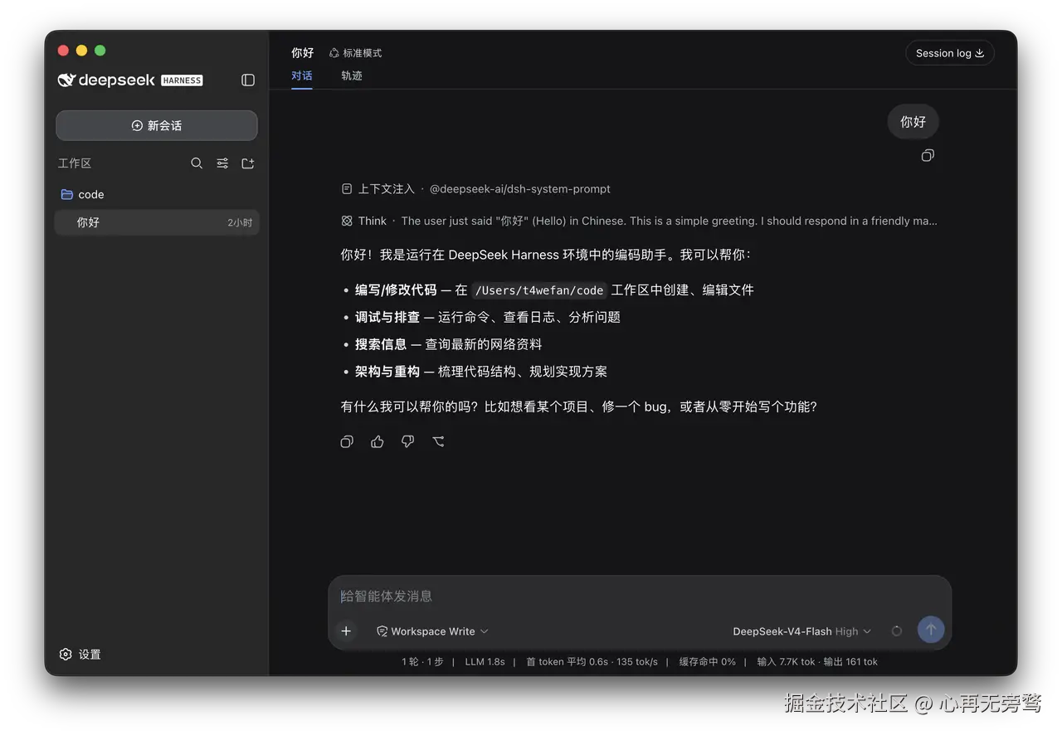This screenshot has width=1062, height=735.
Task: Click the LLM 1.8s status entry
Action: (x=485, y=662)
